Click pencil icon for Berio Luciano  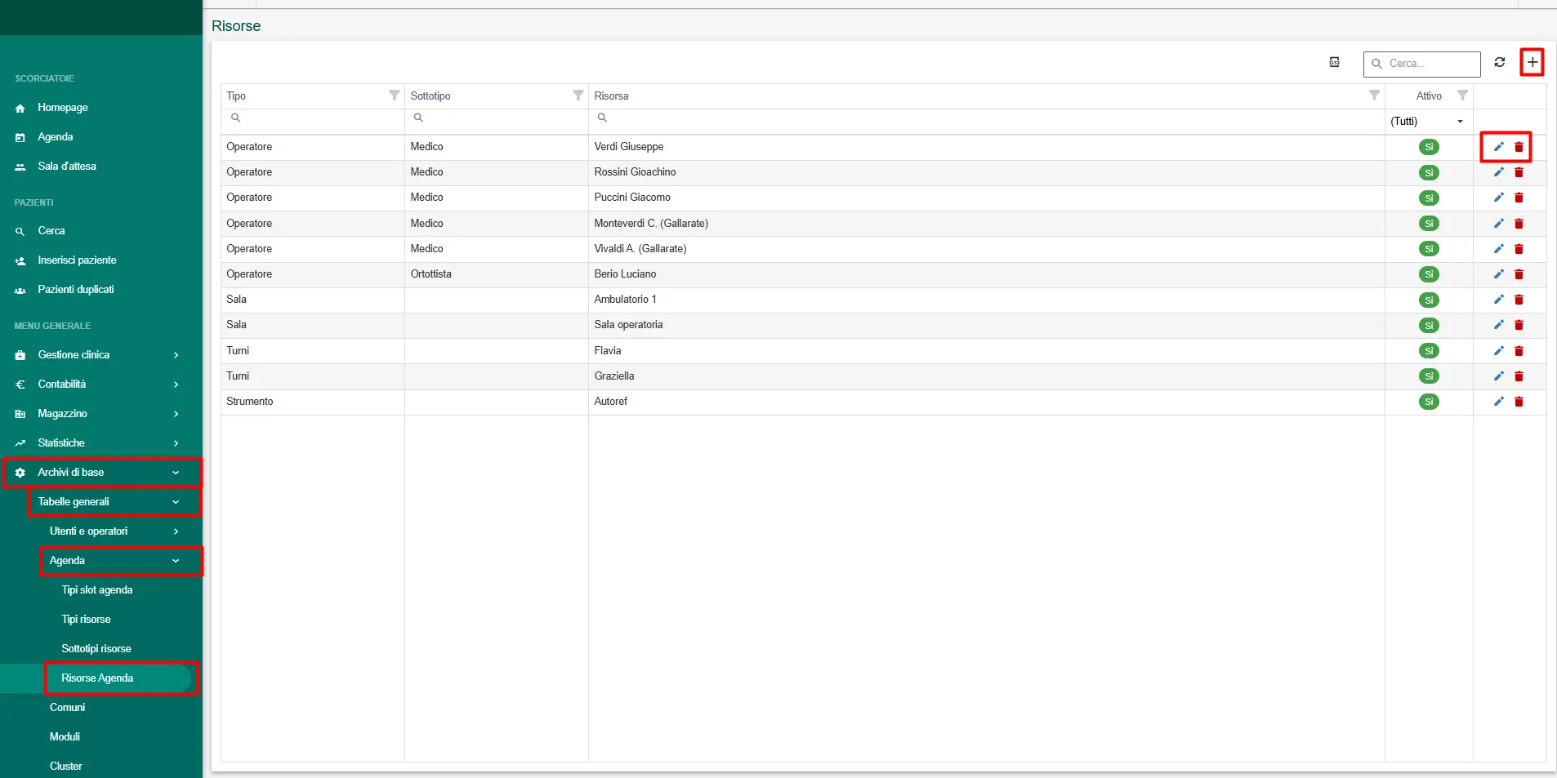pyautogui.click(x=1498, y=274)
